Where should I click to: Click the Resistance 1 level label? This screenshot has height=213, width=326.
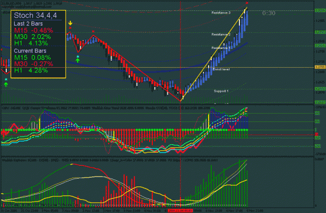coord(221,48)
